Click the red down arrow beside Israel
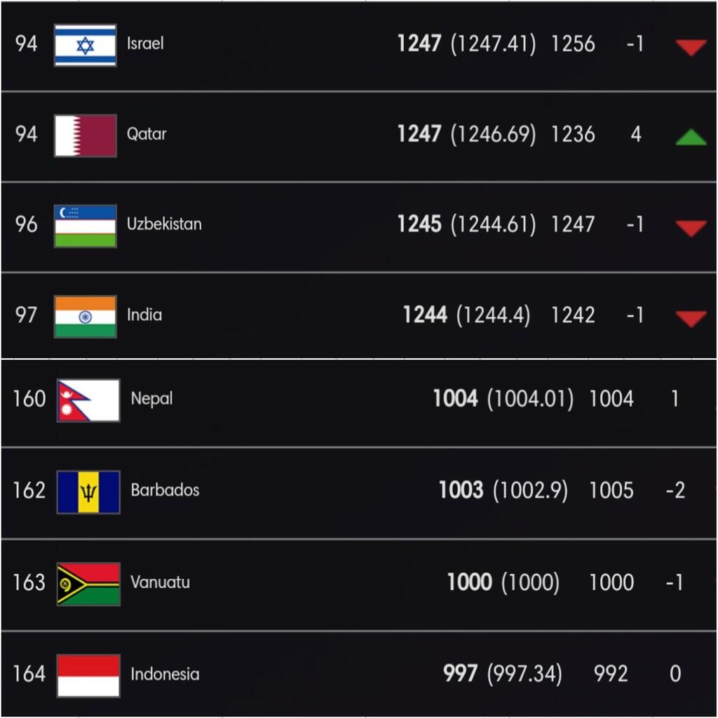 coord(691,47)
